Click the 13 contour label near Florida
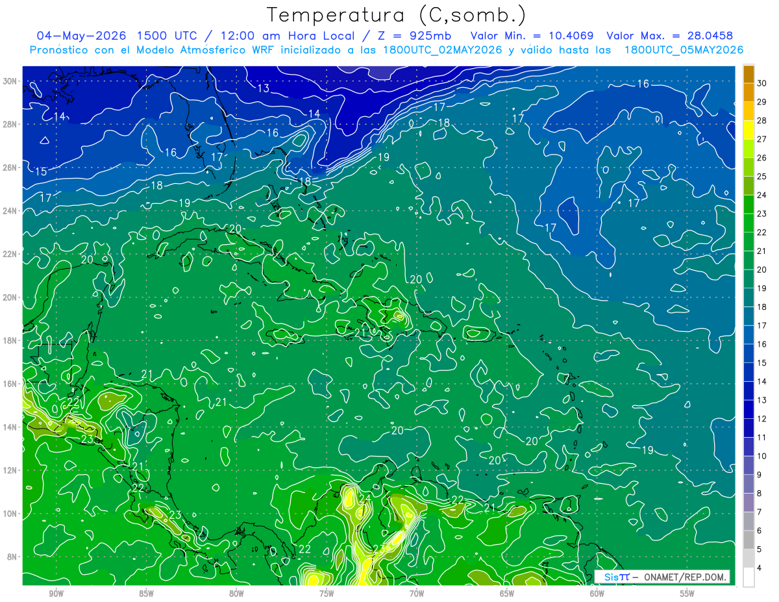 click(264, 88)
